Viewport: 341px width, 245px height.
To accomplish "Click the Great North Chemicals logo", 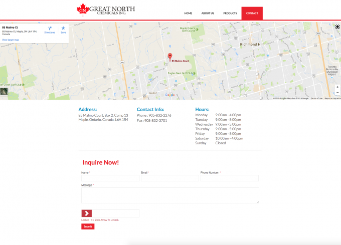I will (x=106, y=10).
